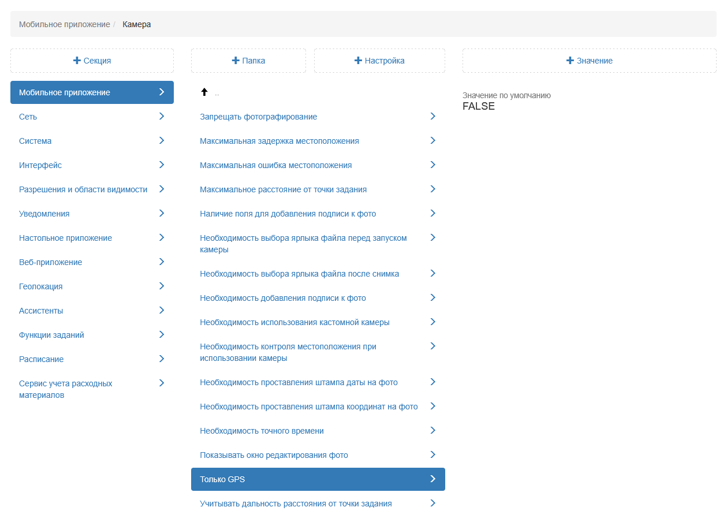Click the FALSE default value
The image size is (727, 522).
pos(479,107)
